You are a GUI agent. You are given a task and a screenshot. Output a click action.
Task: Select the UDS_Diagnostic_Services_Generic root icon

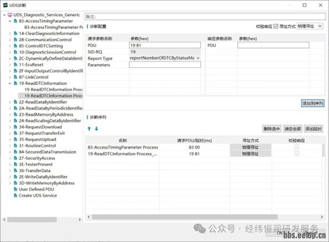(10, 15)
